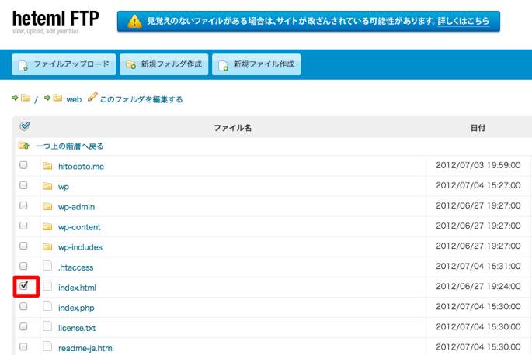This screenshot has height=355, width=532.
Task: Click the .htaccess file icon
Action: tap(47, 267)
